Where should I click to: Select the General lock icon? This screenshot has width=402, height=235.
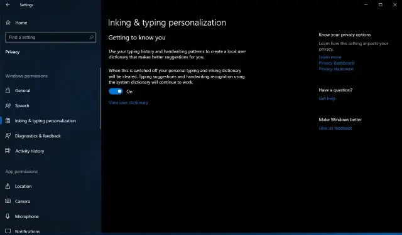[x=8, y=90]
